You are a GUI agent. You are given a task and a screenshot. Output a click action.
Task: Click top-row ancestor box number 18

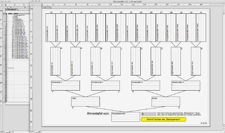71,28
